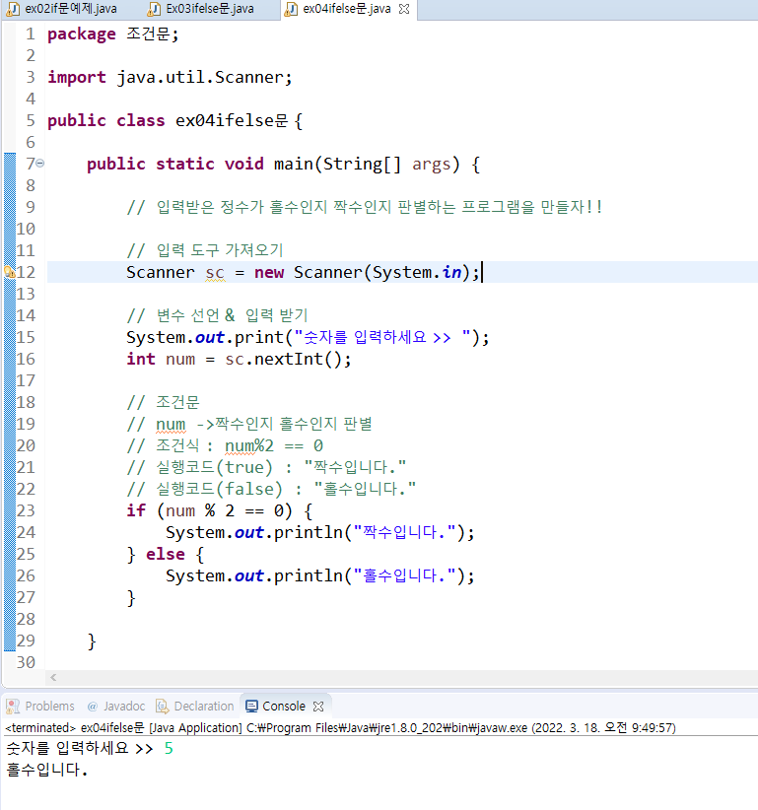
Task: Click the args parameter on line 7
Action: click(x=432, y=165)
